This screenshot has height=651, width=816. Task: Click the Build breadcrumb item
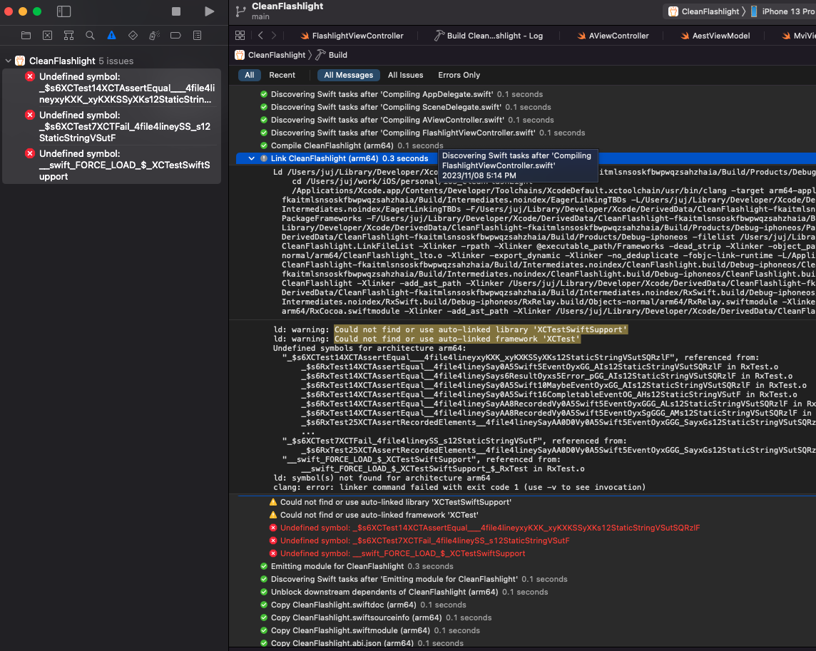(x=332, y=55)
